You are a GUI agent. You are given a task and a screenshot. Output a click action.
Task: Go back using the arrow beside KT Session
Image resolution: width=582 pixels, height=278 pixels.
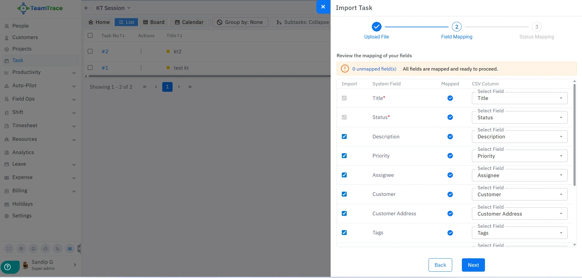point(86,8)
